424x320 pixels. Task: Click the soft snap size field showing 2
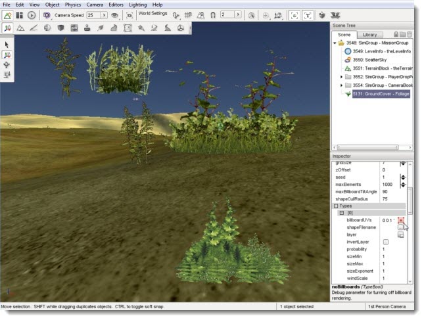coord(227,14)
